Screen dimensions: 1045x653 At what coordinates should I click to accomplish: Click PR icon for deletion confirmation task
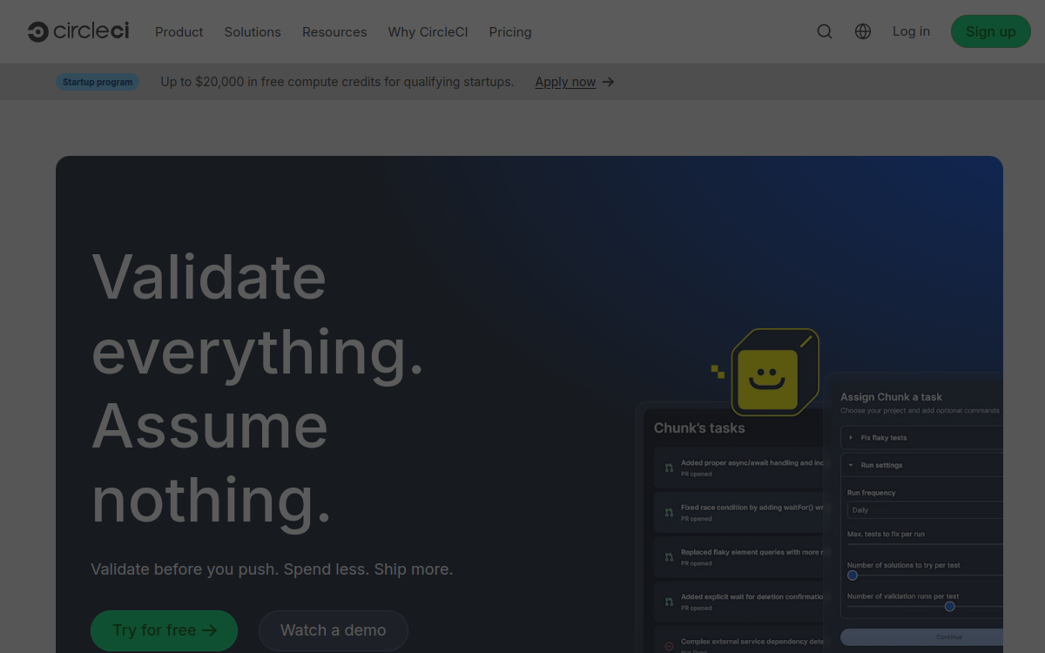669,602
